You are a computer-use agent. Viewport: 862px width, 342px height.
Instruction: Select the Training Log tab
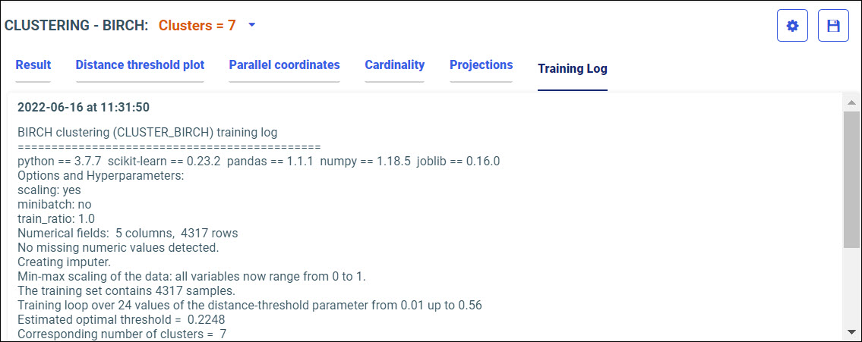pos(572,69)
